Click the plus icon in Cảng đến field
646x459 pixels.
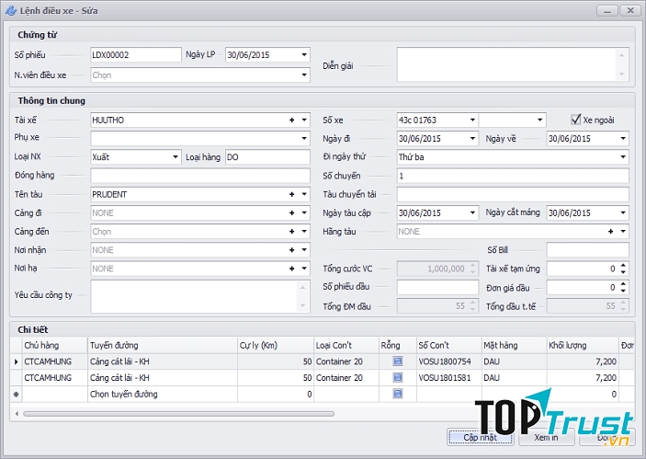click(291, 232)
